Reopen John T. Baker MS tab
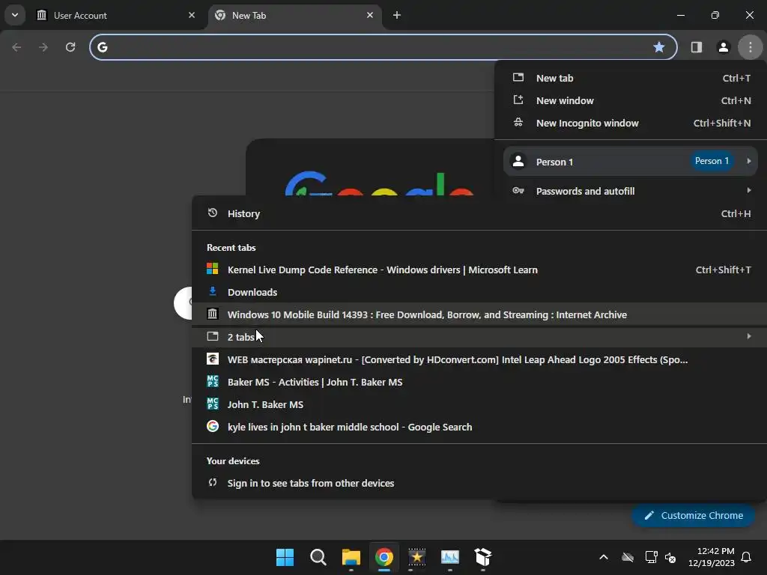Image resolution: width=767 pixels, height=575 pixels. tap(479, 405)
